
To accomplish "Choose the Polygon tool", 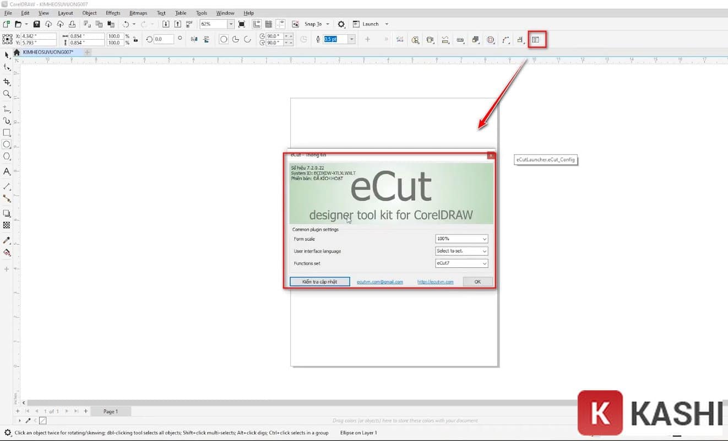I will (7, 157).
